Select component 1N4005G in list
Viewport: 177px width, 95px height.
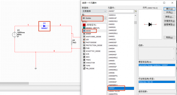click(112, 64)
